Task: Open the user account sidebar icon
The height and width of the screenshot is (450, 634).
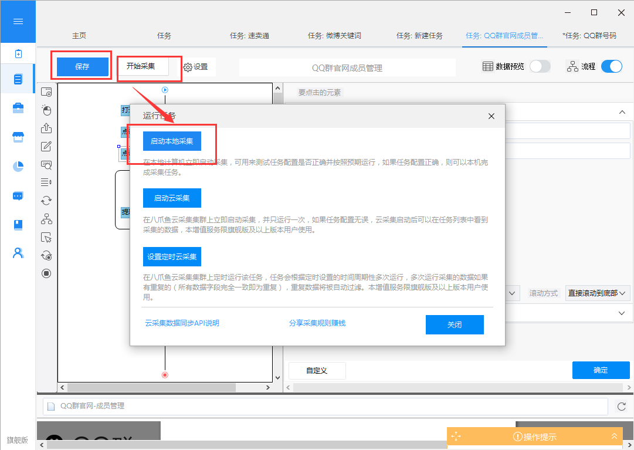Action: tap(18, 253)
